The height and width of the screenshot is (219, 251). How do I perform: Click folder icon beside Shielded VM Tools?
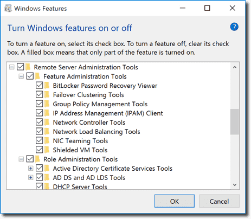pos(47,150)
